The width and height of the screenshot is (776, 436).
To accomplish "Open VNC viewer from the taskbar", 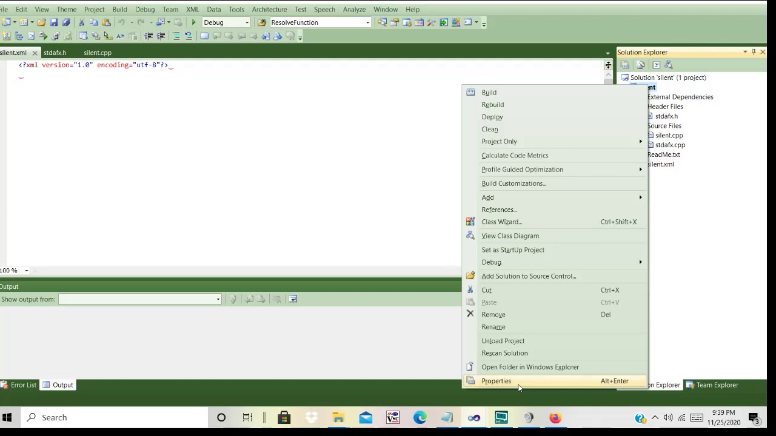I will point(393,418).
